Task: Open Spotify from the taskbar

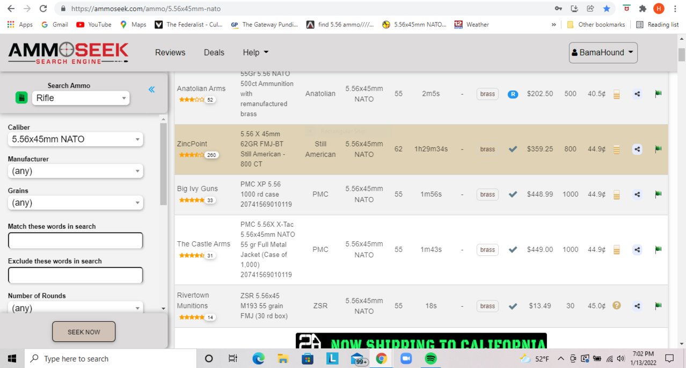Action: point(430,358)
